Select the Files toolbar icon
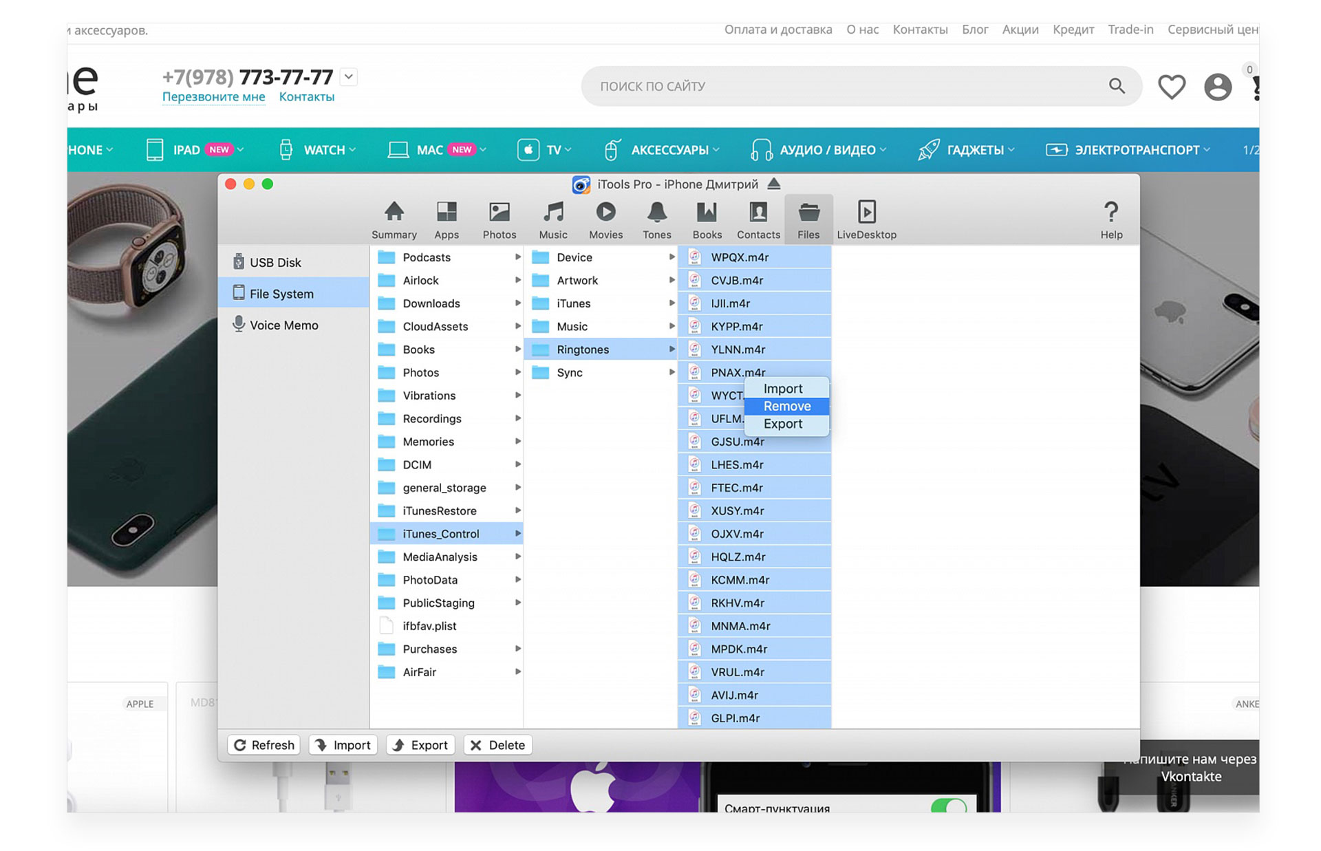The image size is (1321, 851). [808, 219]
